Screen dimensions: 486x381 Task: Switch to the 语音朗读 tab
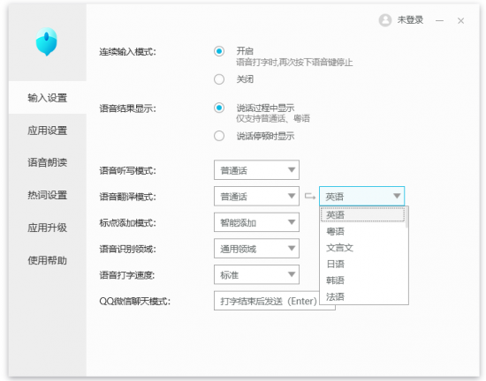(x=48, y=162)
